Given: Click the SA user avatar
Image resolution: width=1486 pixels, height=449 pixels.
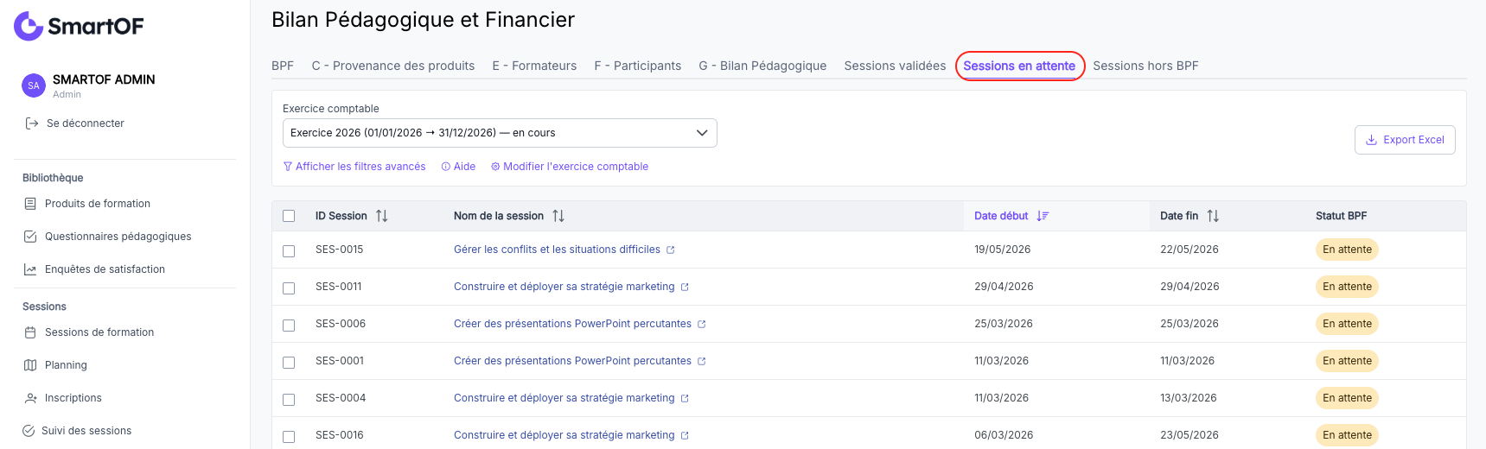Looking at the screenshot, I should [34, 85].
